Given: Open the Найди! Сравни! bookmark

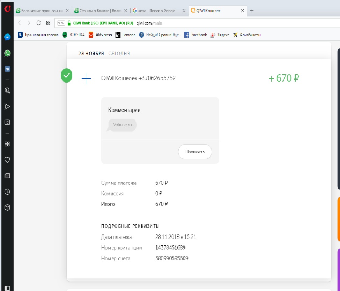Looking at the screenshot, I should click(x=160, y=35).
